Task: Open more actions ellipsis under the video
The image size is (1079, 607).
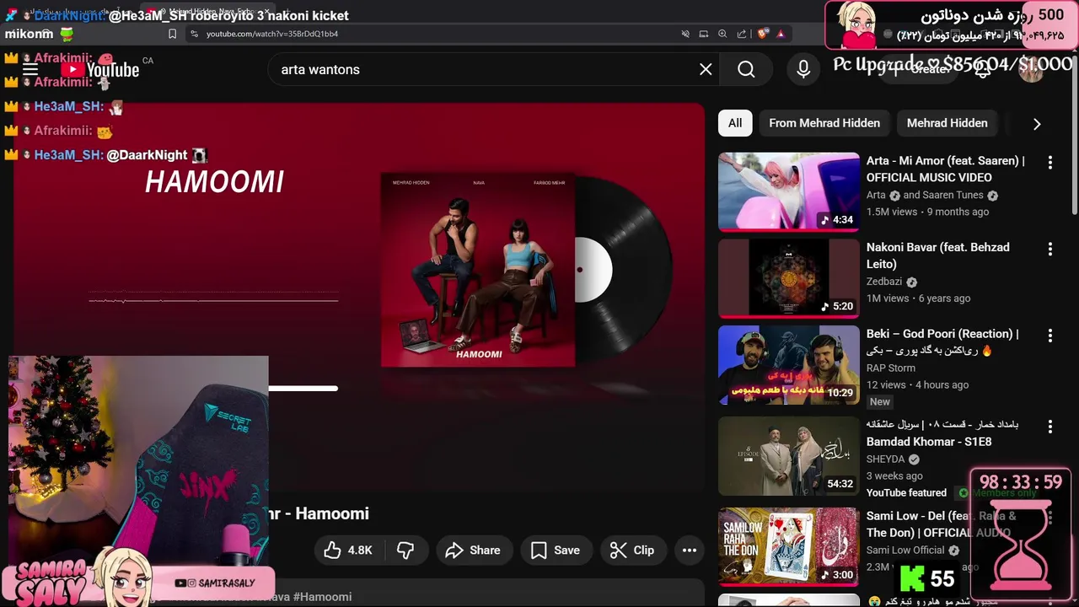Action: 689,550
